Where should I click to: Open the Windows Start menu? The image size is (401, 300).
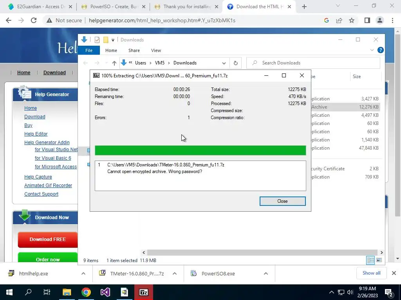tap(9, 292)
